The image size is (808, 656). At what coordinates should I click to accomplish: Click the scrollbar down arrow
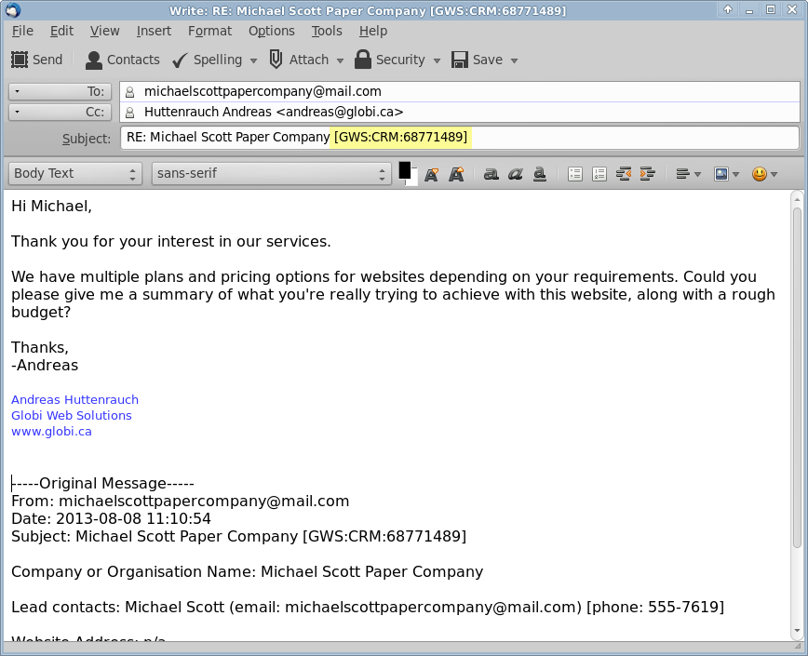(x=797, y=631)
